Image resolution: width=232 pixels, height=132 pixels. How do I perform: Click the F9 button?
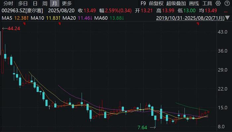143,3
